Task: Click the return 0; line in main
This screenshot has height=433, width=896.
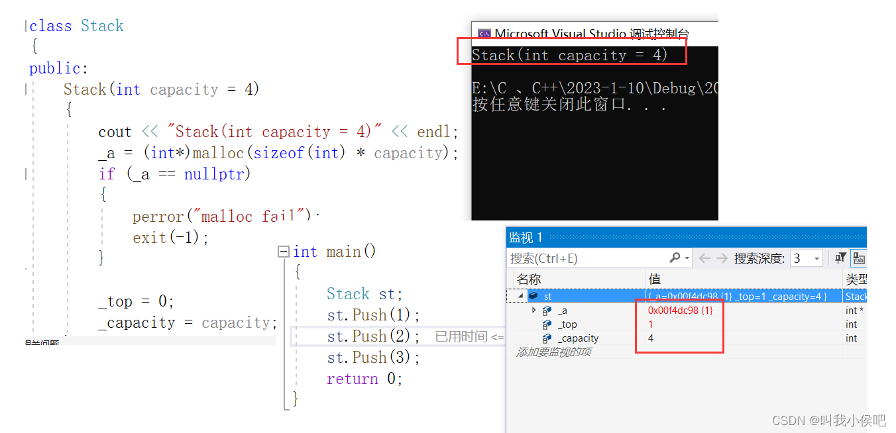Action: coord(364,379)
